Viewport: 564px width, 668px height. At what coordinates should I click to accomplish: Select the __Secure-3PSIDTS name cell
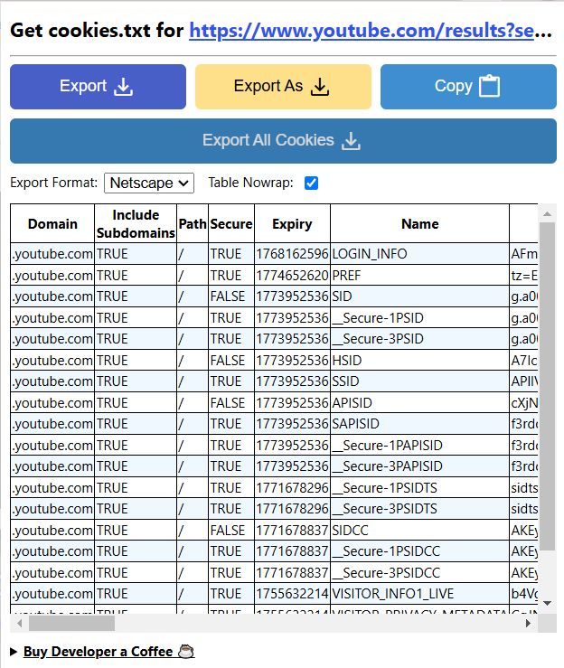pos(419,509)
